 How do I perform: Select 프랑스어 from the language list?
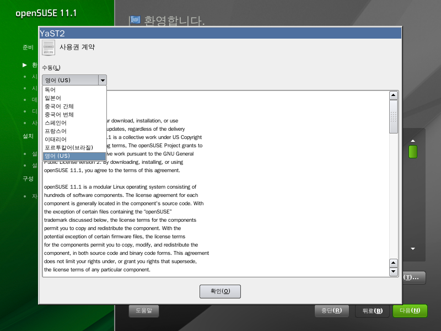tap(74, 131)
